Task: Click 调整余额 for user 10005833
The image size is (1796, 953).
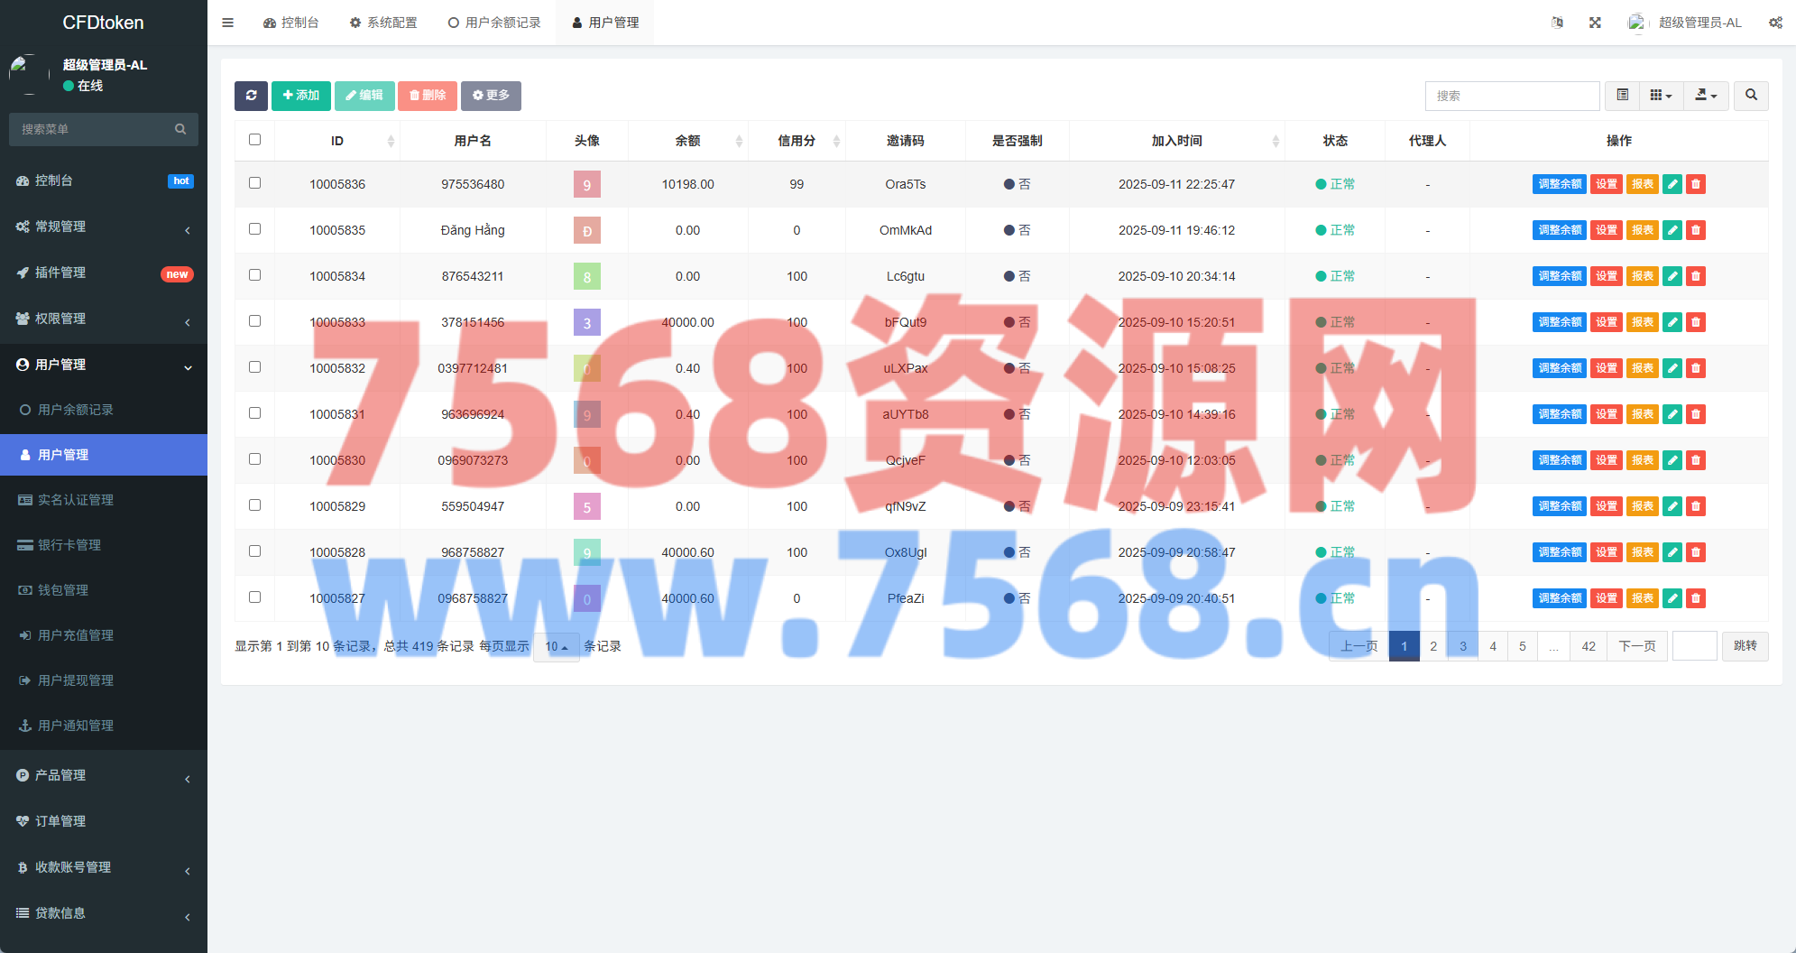Action: coord(1559,322)
